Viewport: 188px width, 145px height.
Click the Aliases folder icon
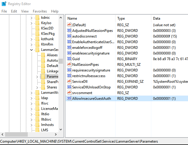pyautogui.click(x=43, y=55)
